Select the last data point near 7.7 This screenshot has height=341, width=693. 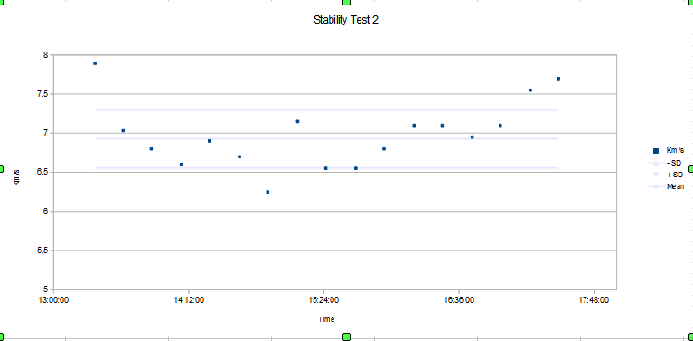558,79
